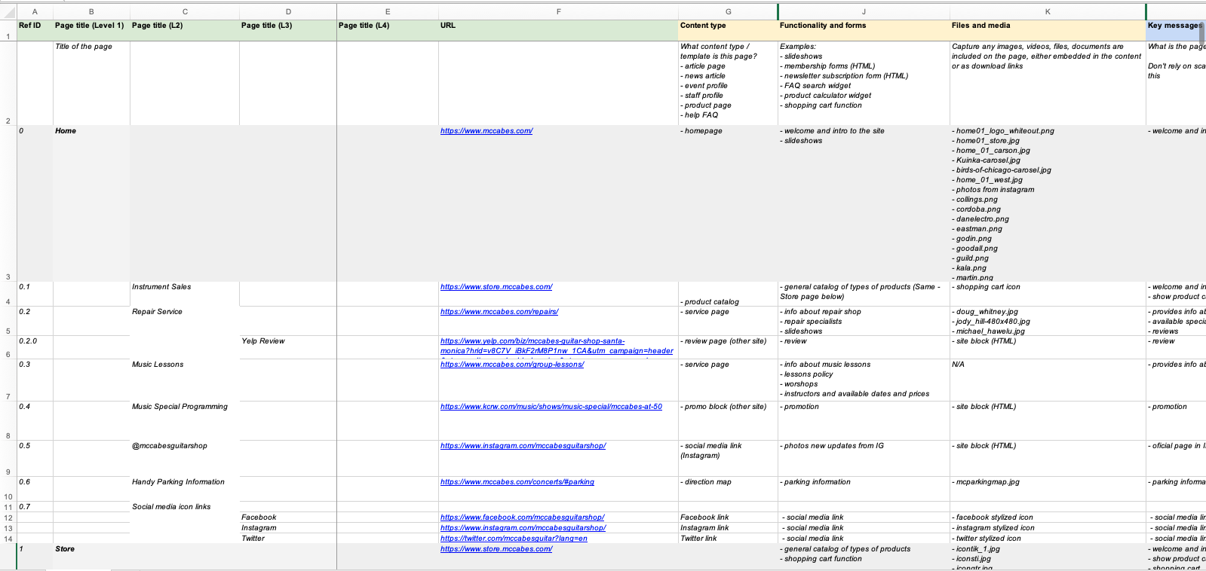Select column B header

[91, 12]
